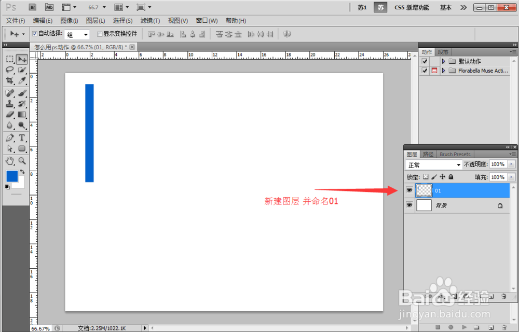This screenshot has width=519, height=332.
Task: Uncheck the 默认动作 action set checkbox
Action: point(425,61)
